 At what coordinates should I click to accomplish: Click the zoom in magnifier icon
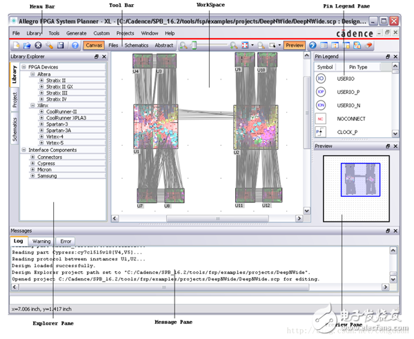pos(234,46)
